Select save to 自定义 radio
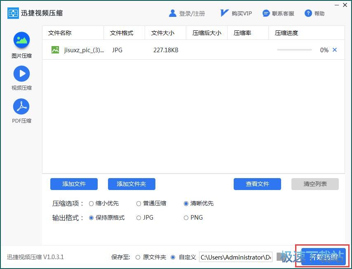The height and width of the screenshot is (269, 352). pos(173,257)
